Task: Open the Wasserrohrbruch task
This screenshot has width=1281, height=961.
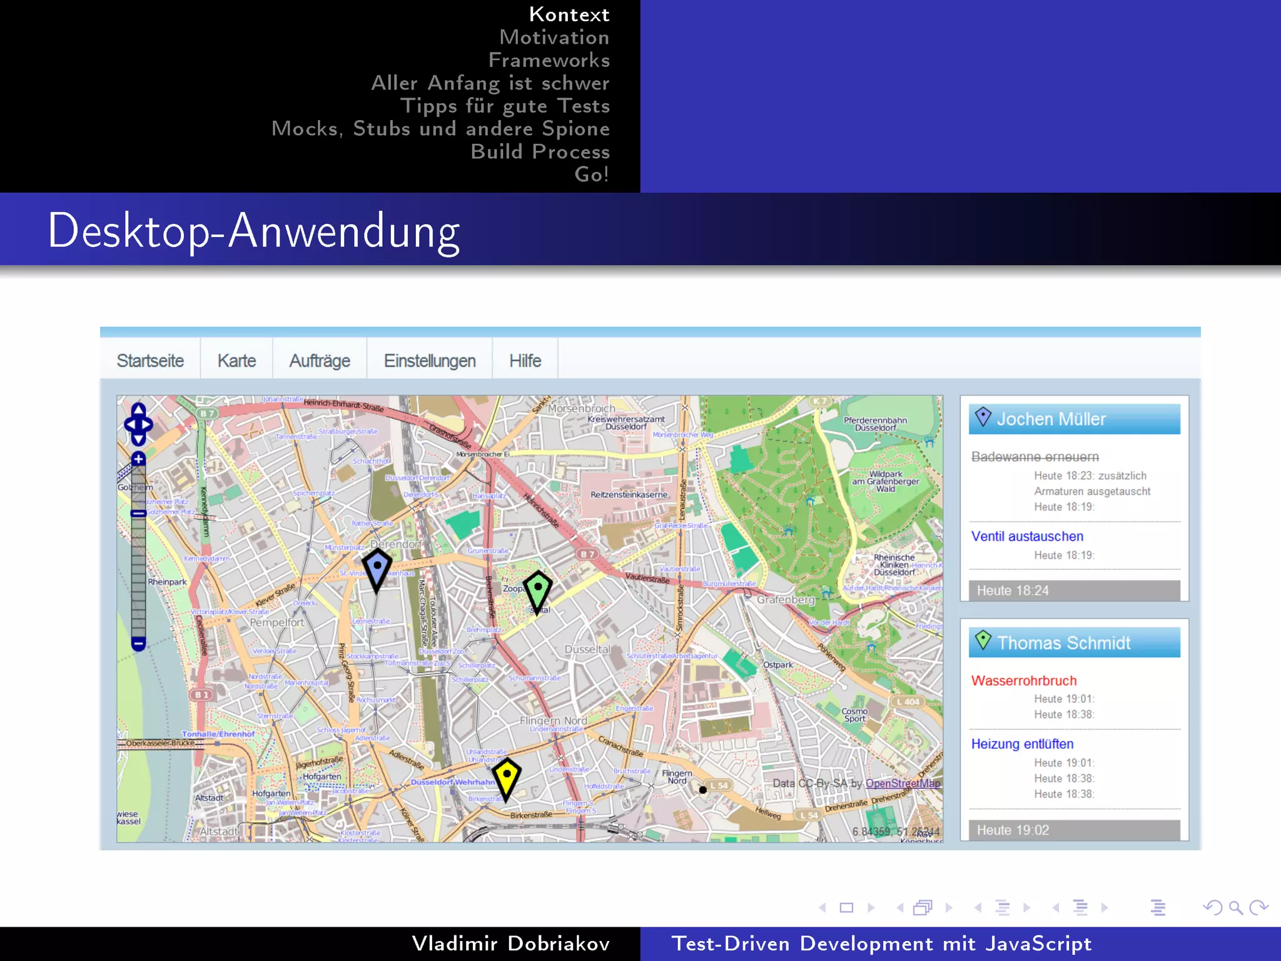Action: point(1024,681)
